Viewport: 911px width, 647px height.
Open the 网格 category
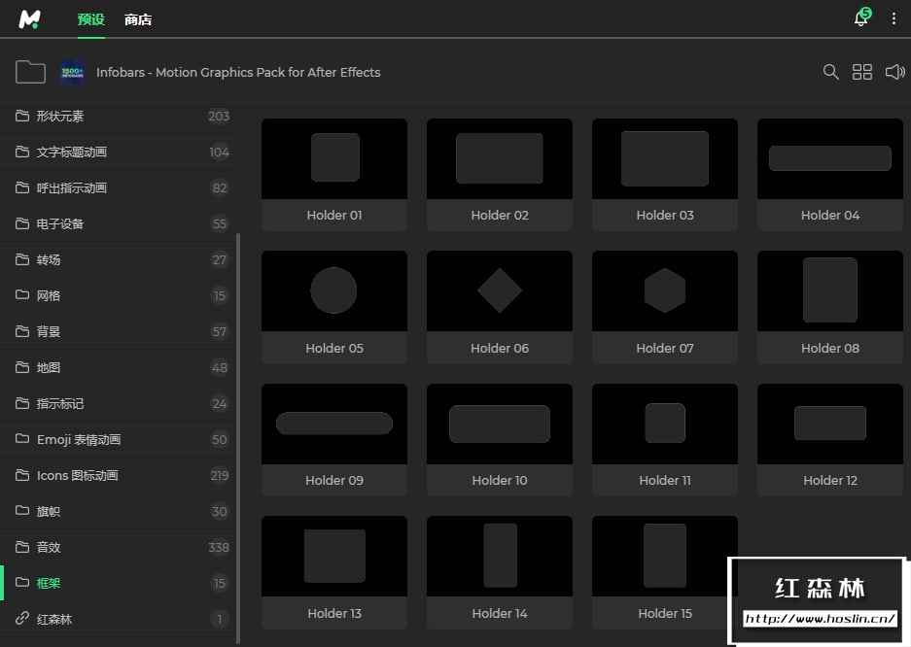118,296
